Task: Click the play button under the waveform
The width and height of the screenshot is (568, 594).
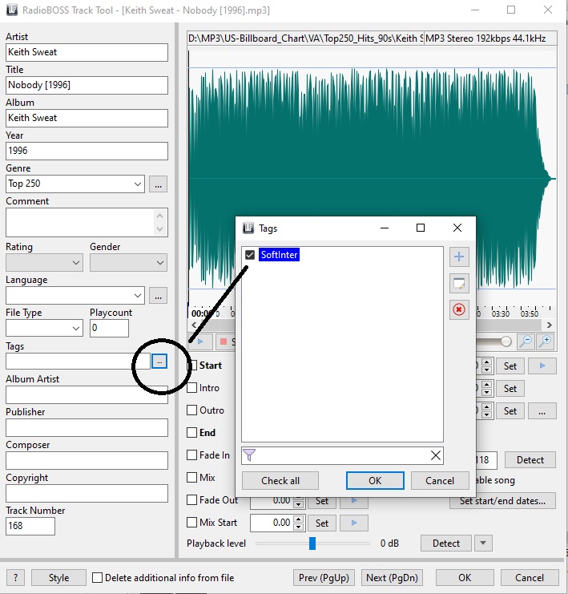Action: point(200,342)
